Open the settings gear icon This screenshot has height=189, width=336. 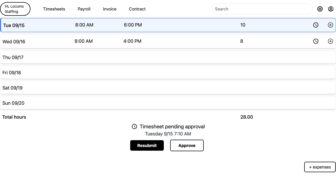320,9
